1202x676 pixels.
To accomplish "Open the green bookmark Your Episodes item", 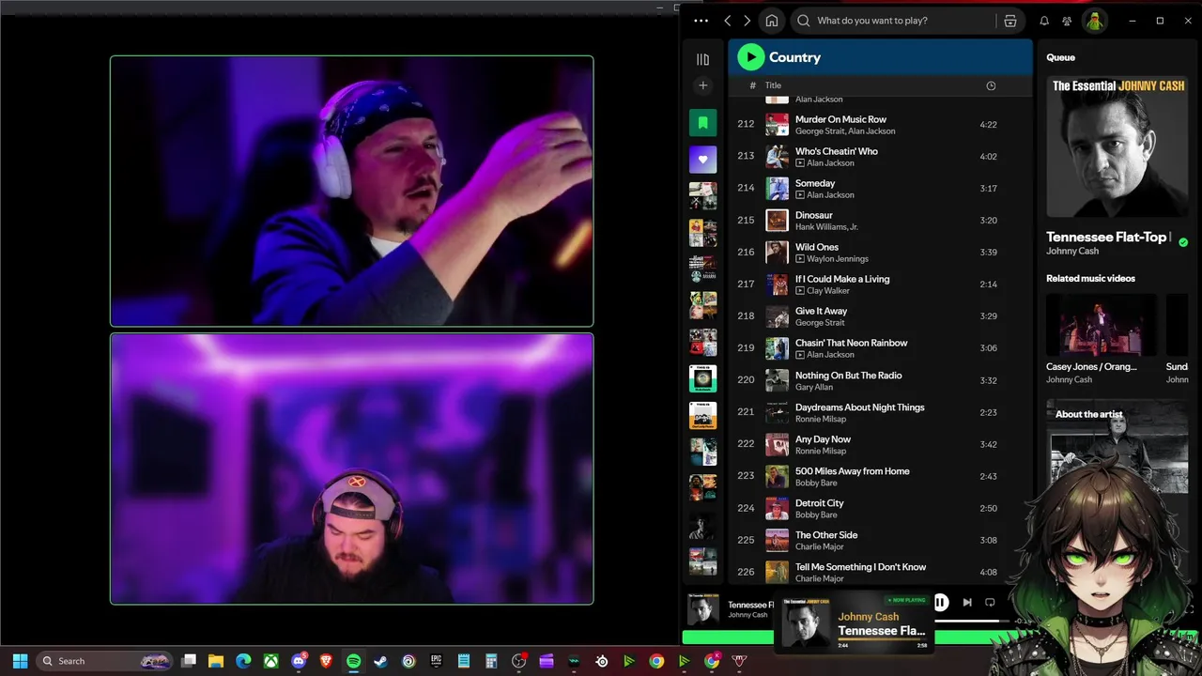I will [702, 123].
